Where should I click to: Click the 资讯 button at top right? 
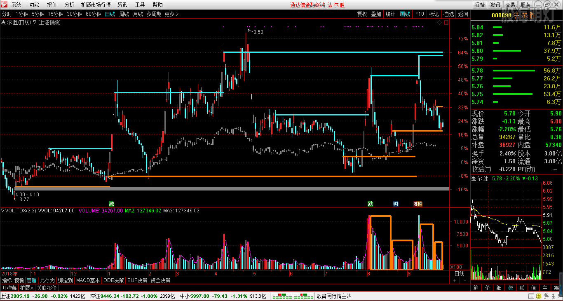pos(495,5)
